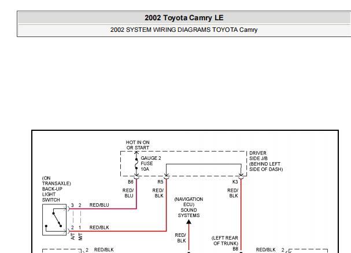Click the "RED/BLU" label under B6
The height and width of the screenshot is (253, 351).
coord(128,193)
